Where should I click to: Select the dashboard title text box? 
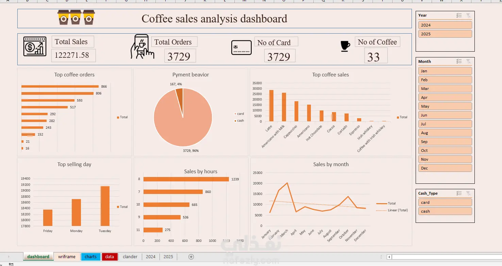pos(214,18)
